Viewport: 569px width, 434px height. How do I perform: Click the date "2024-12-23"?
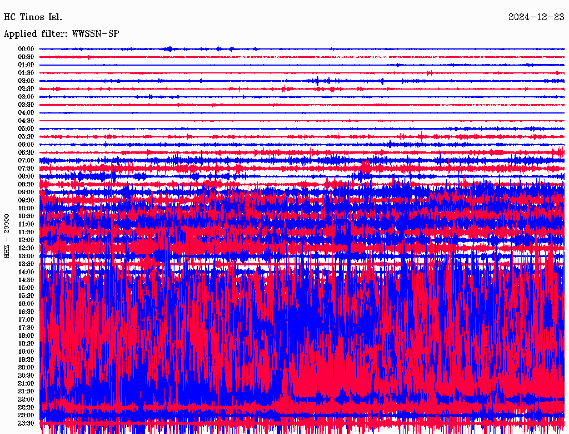click(536, 17)
